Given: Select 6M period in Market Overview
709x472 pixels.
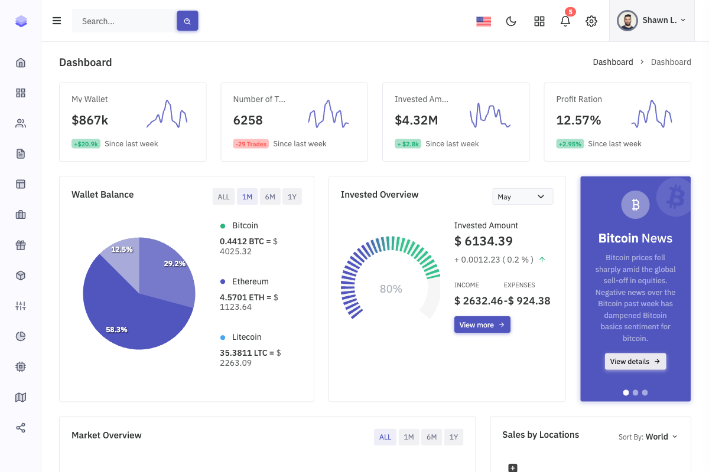Looking at the screenshot, I should click(431, 437).
